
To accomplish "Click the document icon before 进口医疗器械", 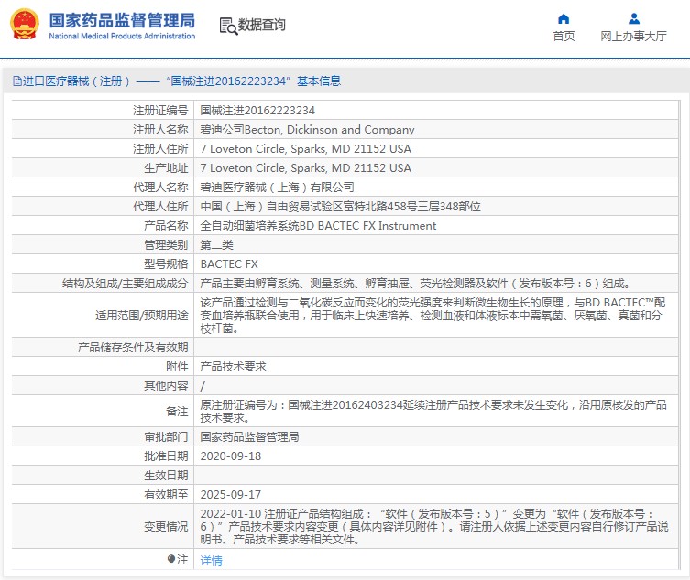I will click(x=16, y=81).
